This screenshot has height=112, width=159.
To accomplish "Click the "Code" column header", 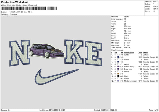I will point(140,53).
